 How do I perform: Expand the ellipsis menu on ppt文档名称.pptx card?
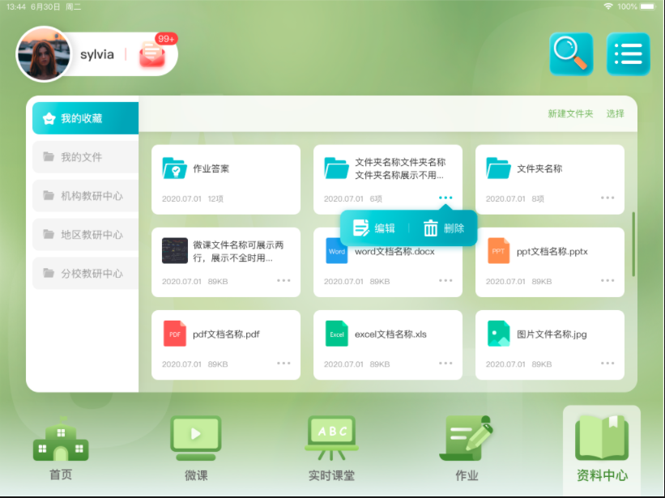(607, 279)
